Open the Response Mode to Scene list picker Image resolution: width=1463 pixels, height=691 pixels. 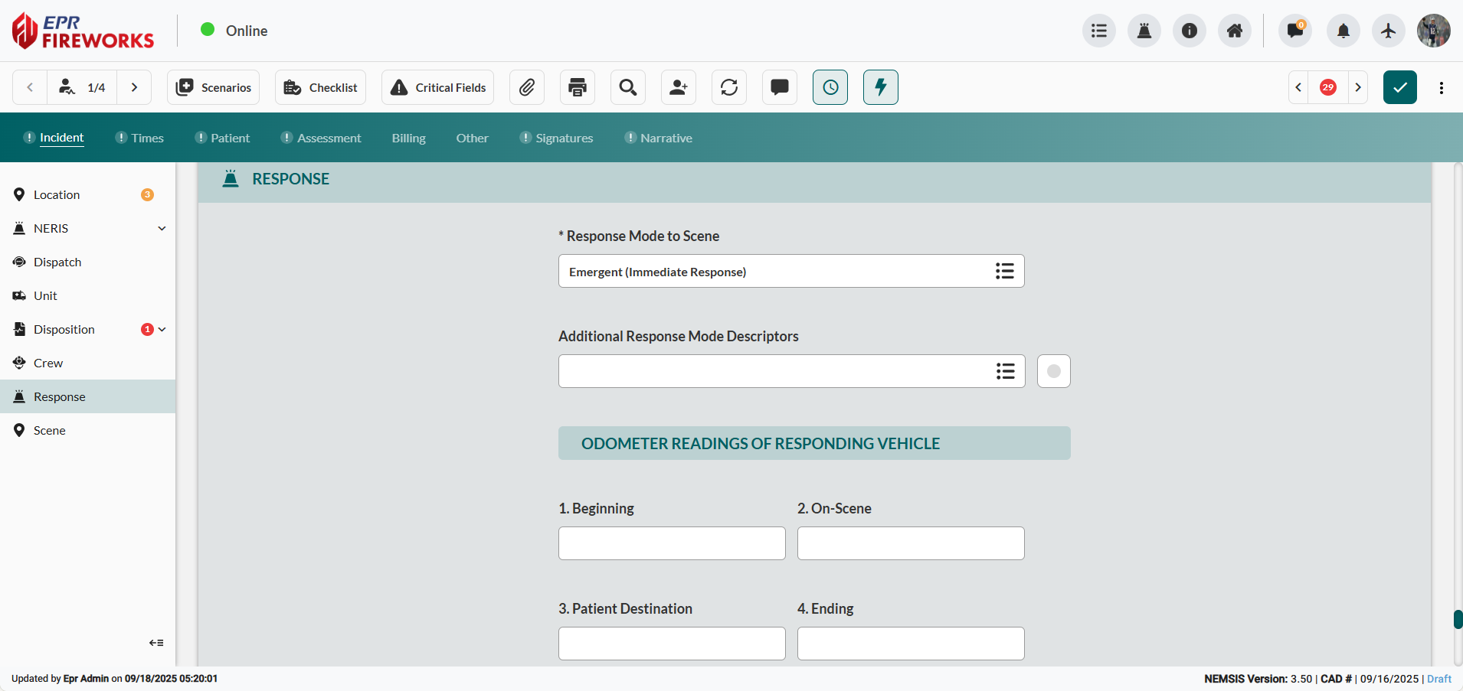pos(1005,271)
